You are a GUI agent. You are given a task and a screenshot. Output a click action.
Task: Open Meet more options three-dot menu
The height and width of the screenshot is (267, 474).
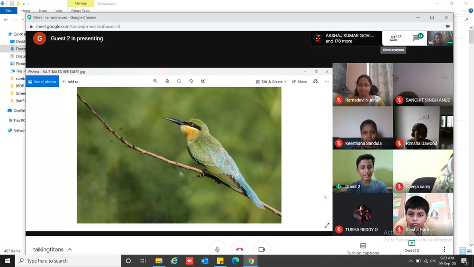pos(444,249)
